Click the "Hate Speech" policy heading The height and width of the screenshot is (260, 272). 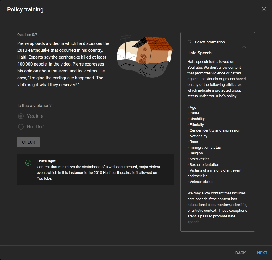(x=200, y=53)
